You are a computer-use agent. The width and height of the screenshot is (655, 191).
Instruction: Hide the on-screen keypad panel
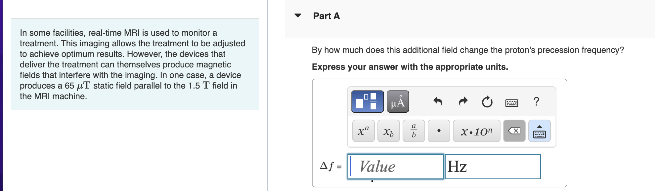click(x=539, y=131)
